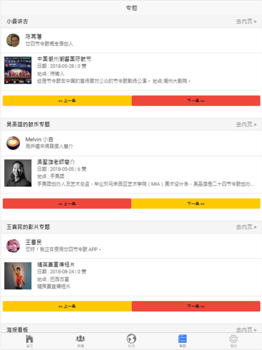The width and height of the screenshot is (262, 350).
Task: Go to inner page of 吴圣雄的鼓乐专题
Action: (x=246, y=124)
